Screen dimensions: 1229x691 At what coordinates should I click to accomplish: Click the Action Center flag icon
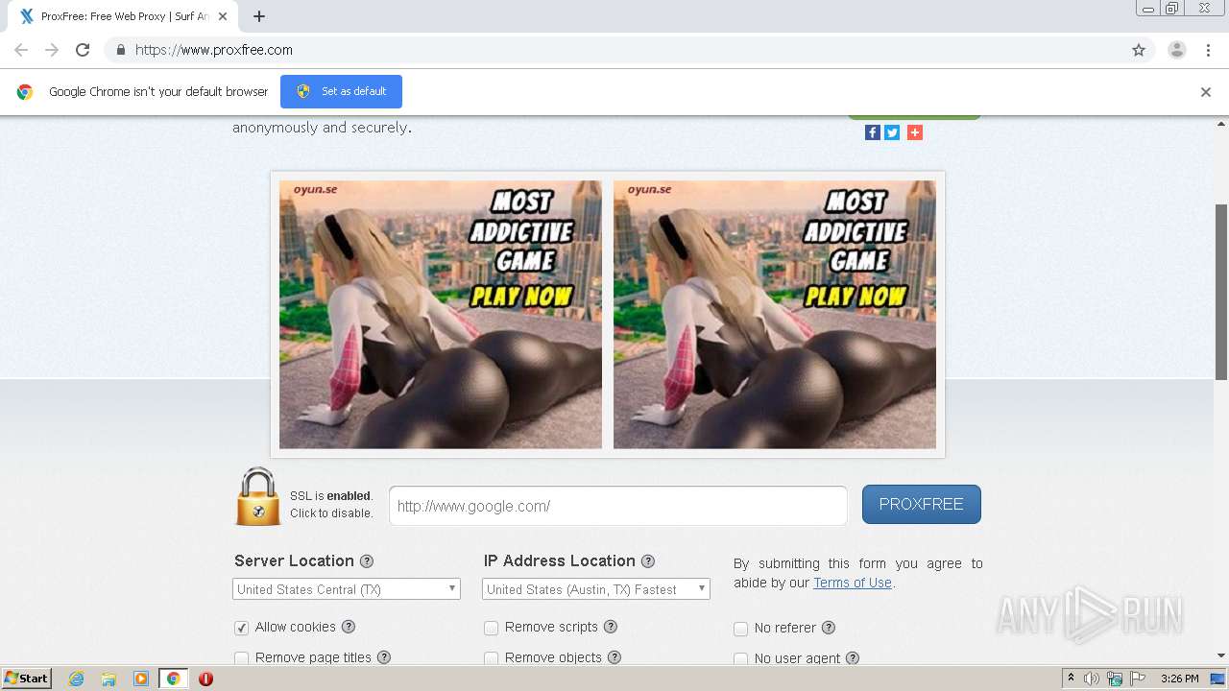click(x=1138, y=679)
